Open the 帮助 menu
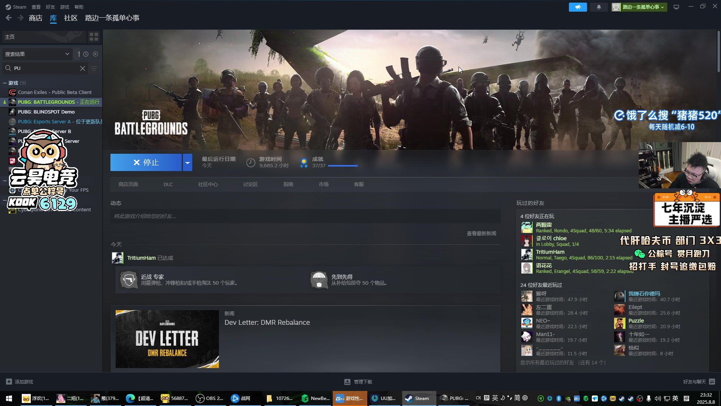721x406 pixels. (x=79, y=7)
